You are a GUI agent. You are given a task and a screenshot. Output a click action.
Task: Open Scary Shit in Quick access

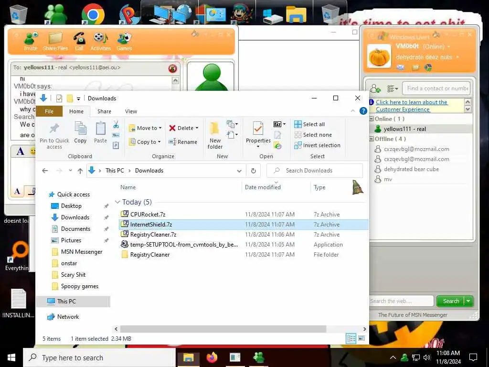pyautogui.click(x=73, y=275)
